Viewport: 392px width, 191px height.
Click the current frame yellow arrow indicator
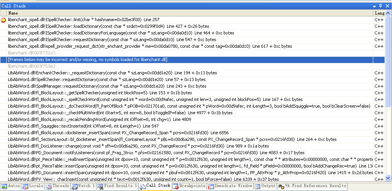coord(4,20)
